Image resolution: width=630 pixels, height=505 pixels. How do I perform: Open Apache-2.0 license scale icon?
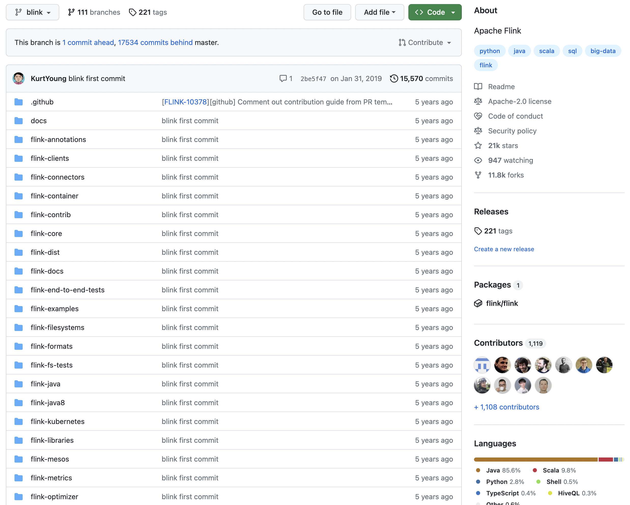point(478,101)
